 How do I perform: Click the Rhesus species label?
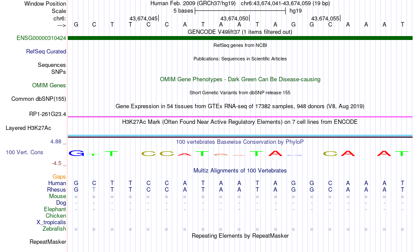57,189
